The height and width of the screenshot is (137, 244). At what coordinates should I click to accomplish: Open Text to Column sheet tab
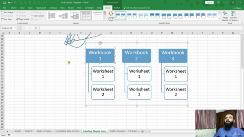tap(117, 131)
